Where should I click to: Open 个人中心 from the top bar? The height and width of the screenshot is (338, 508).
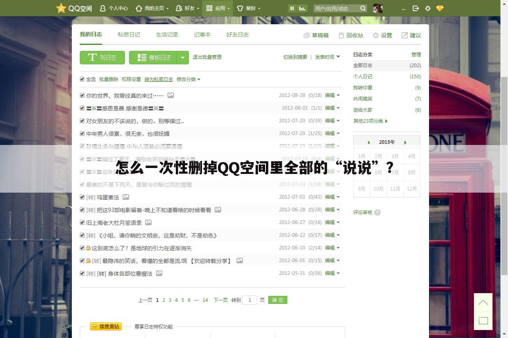pos(114,8)
